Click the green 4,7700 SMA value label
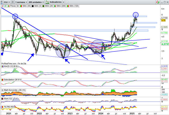The image size is (169, 115). pyautogui.click(x=165, y=32)
